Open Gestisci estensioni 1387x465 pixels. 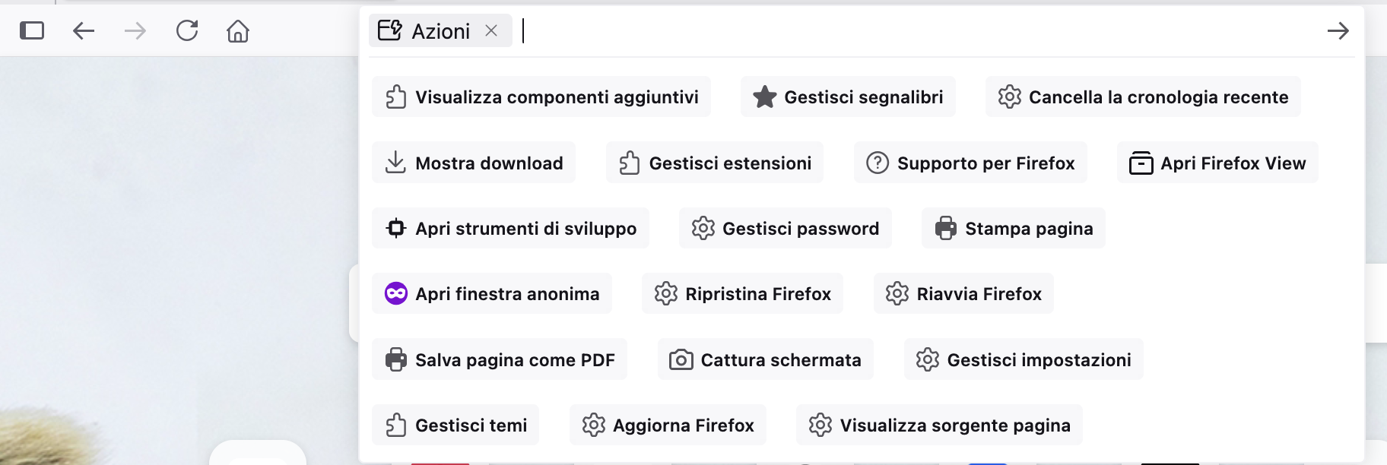pyautogui.click(x=715, y=163)
